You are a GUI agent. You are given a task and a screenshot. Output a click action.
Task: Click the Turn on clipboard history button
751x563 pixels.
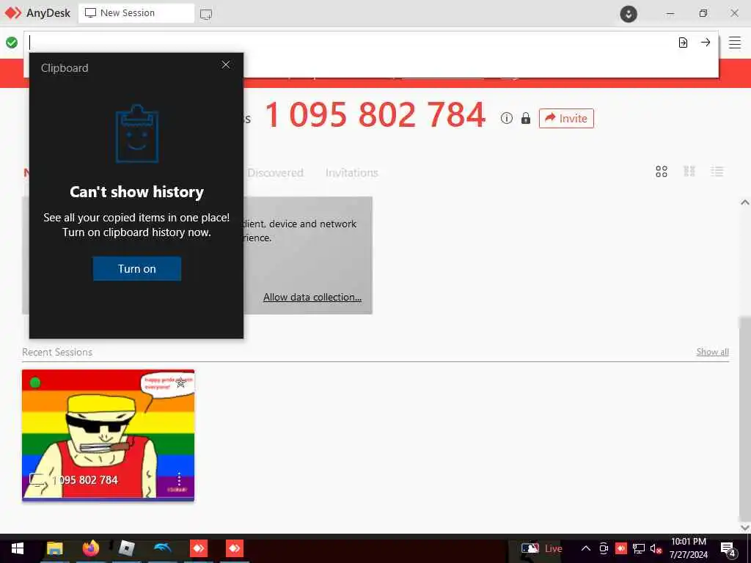137,268
